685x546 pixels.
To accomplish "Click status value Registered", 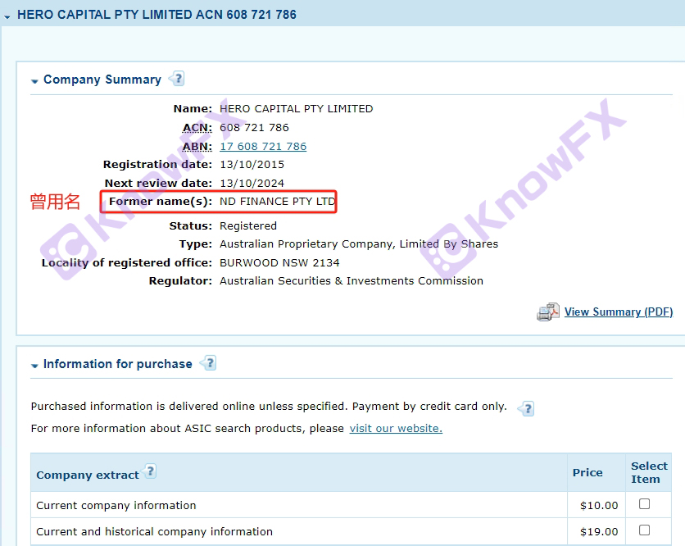I will 248,226.
